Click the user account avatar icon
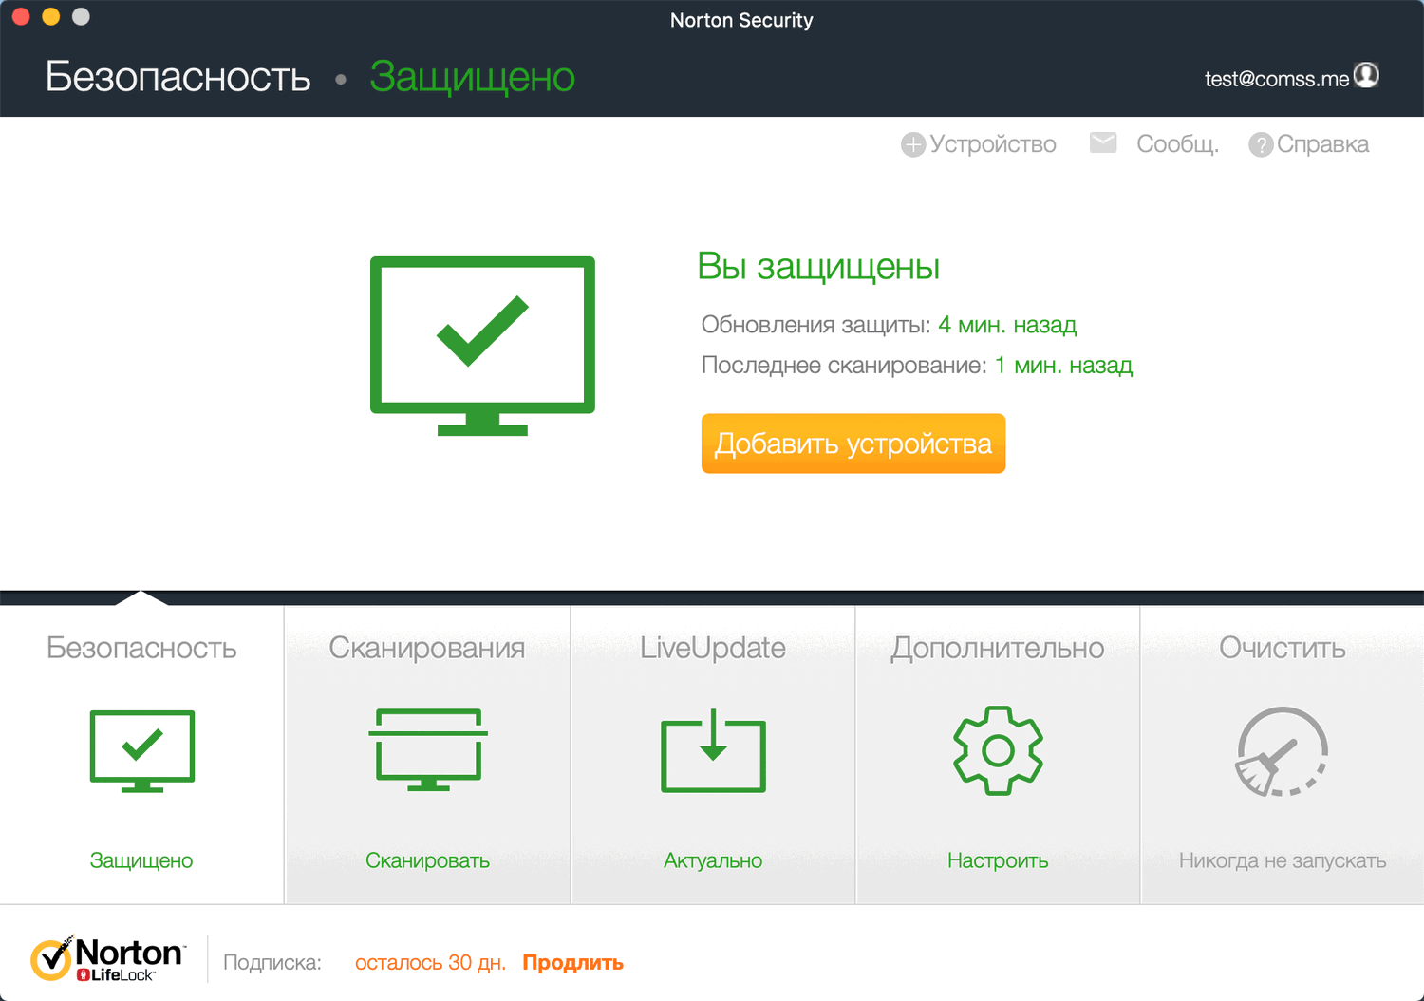 click(1366, 75)
